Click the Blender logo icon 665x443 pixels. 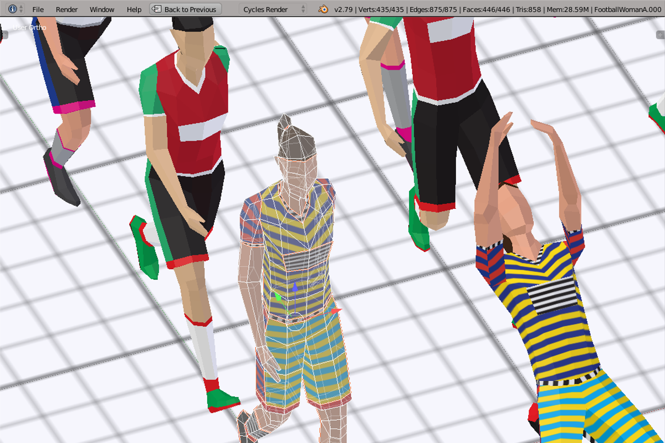click(323, 9)
